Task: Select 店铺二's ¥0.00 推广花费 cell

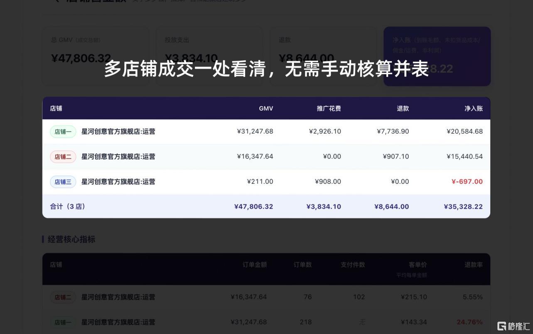Action: (x=332, y=156)
